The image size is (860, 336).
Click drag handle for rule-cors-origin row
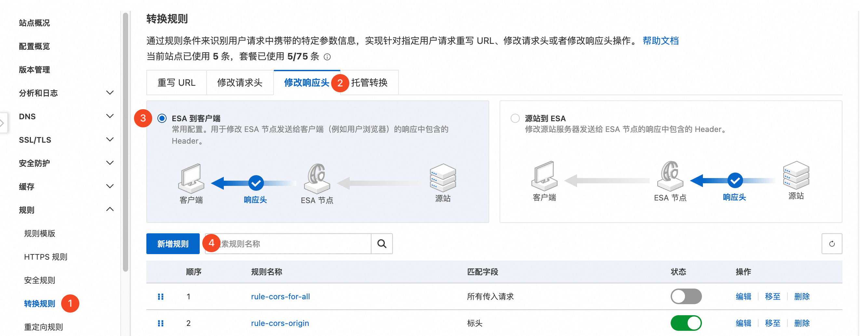point(161,323)
